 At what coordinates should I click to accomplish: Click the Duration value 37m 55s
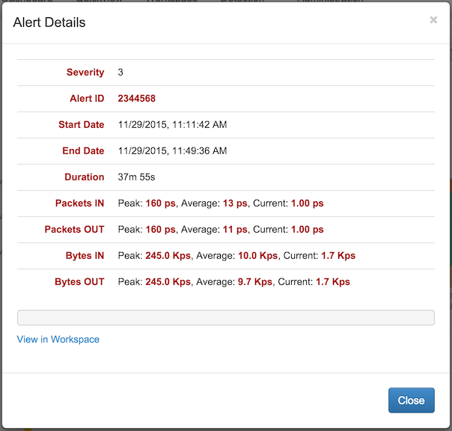(x=136, y=177)
